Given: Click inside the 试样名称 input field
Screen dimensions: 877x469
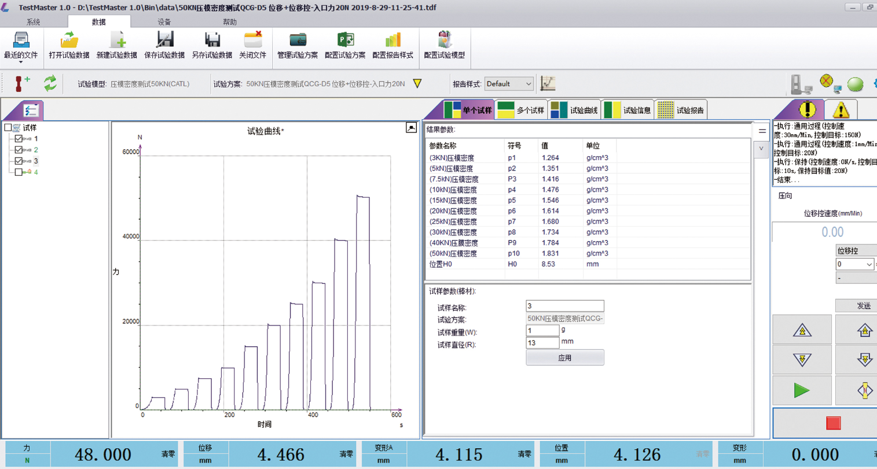Looking at the screenshot, I should 564,306.
